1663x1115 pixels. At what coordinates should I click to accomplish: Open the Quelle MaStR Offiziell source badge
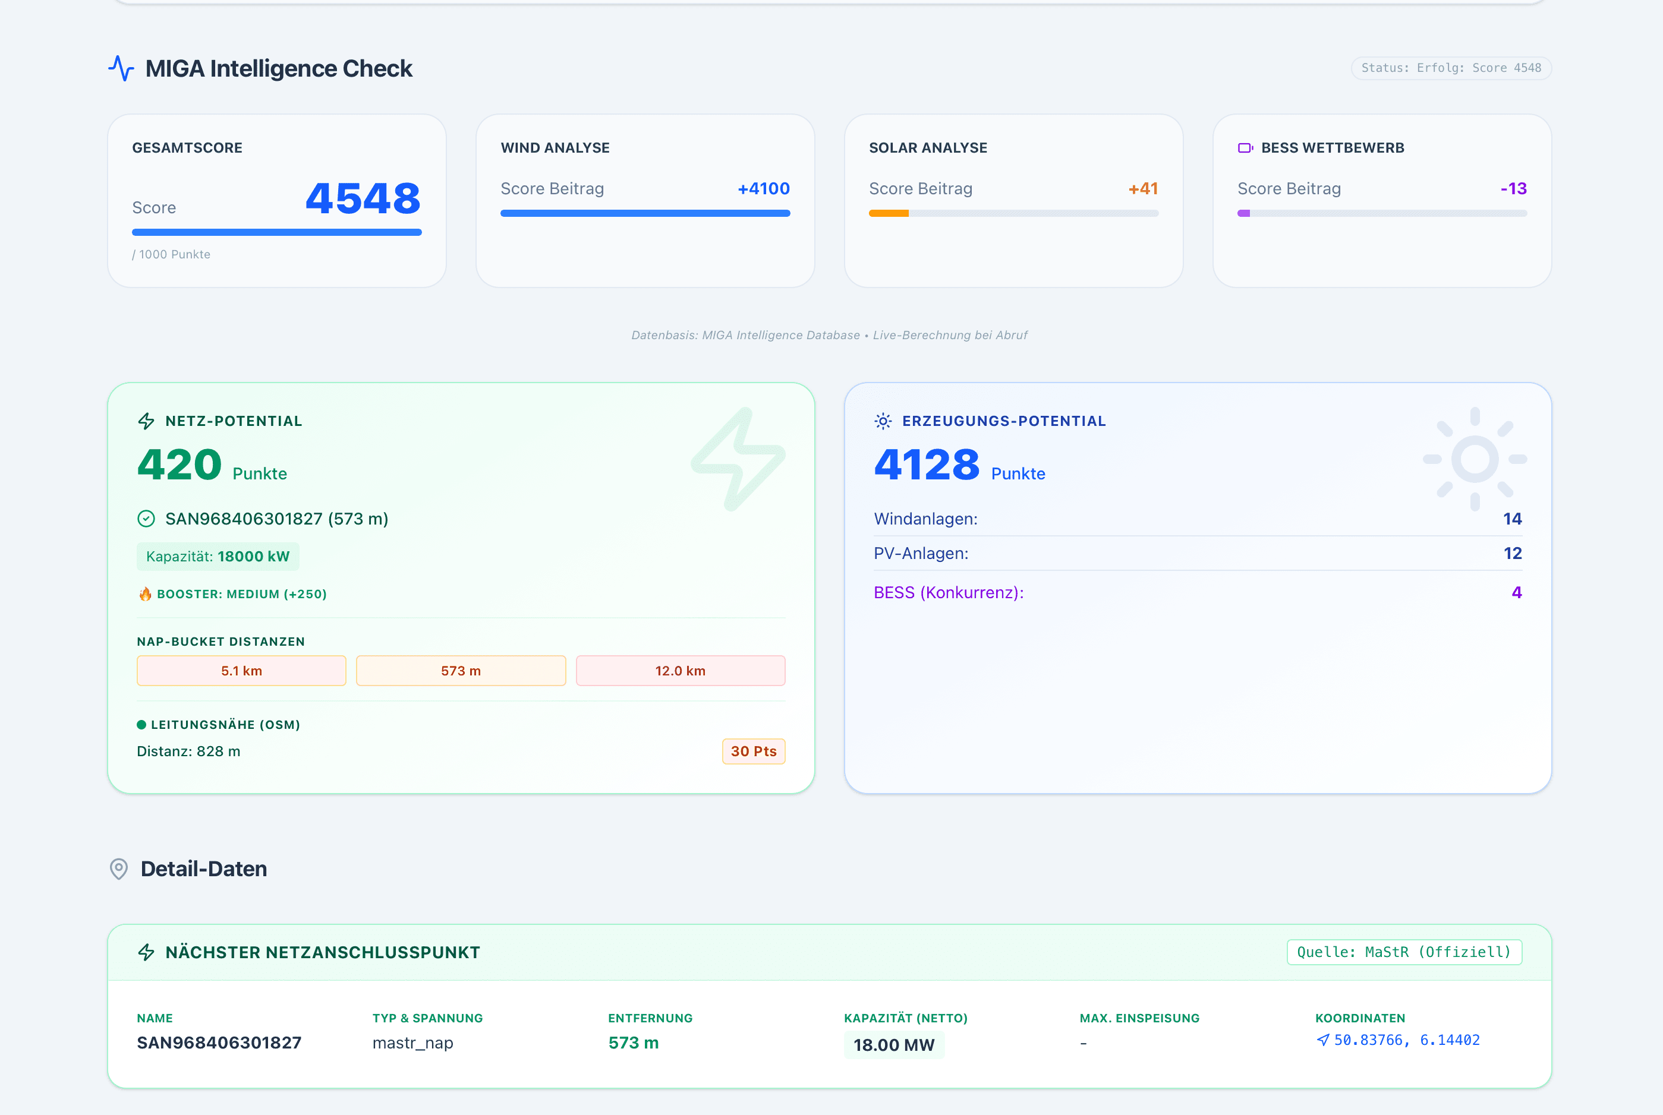(x=1403, y=952)
